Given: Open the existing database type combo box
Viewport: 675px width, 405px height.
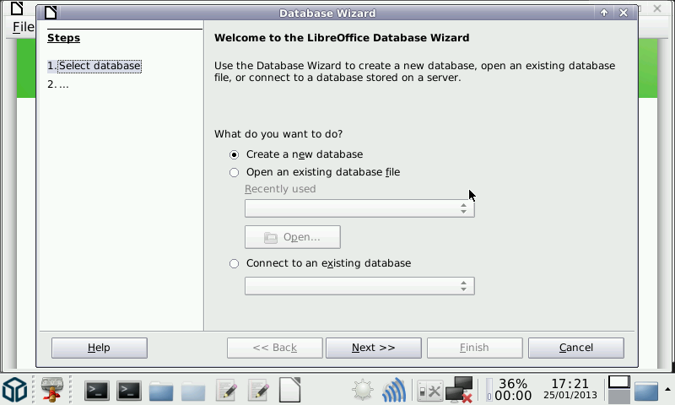Looking at the screenshot, I should pos(463,286).
